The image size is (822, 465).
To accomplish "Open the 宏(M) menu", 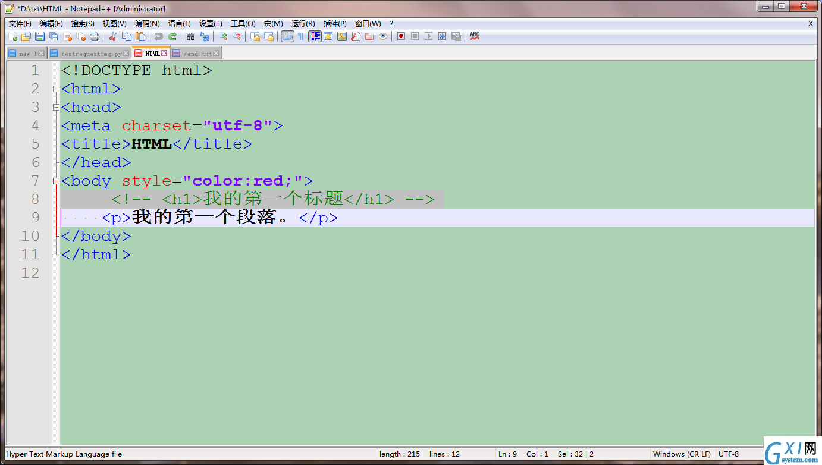I will pyautogui.click(x=273, y=24).
